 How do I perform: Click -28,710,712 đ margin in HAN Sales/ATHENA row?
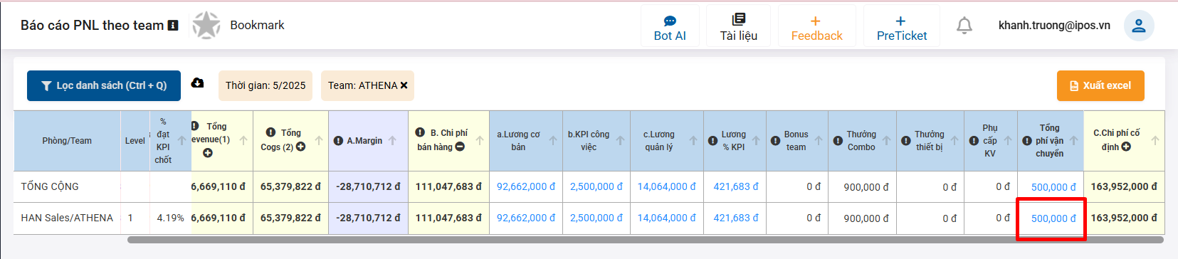[x=368, y=218]
